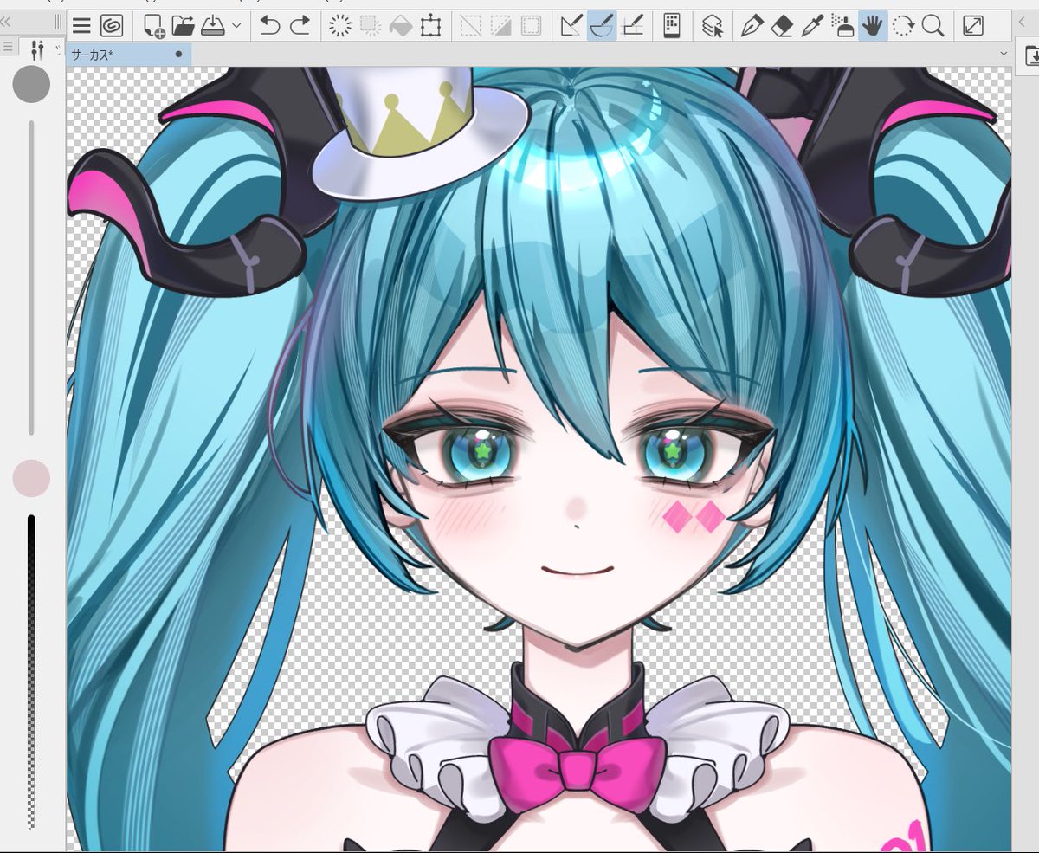This screenshot has width=1039, height=853.
Task: Open a file with the folder icon
Action: (184, 26)
